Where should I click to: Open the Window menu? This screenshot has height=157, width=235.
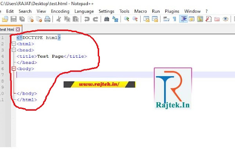tap(192, 11)
